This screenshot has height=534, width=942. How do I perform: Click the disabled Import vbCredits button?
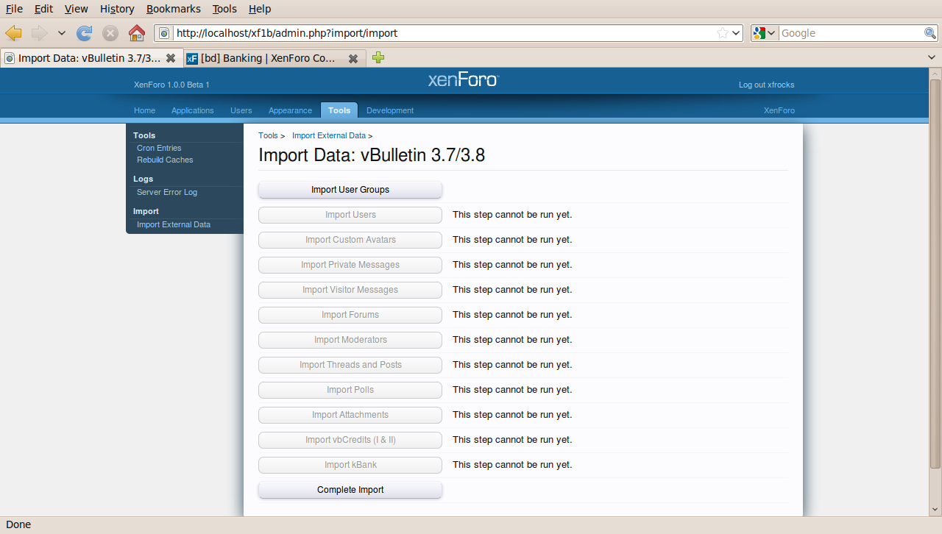[x=350, y=440]
